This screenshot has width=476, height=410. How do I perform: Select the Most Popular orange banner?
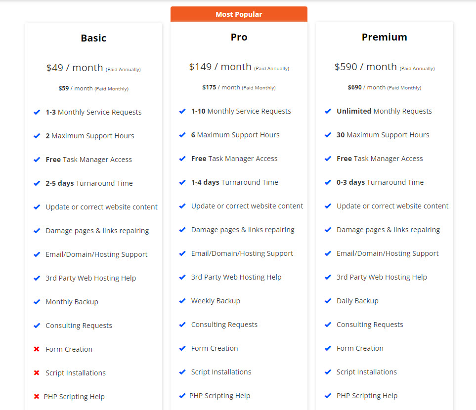click(239, 14)
